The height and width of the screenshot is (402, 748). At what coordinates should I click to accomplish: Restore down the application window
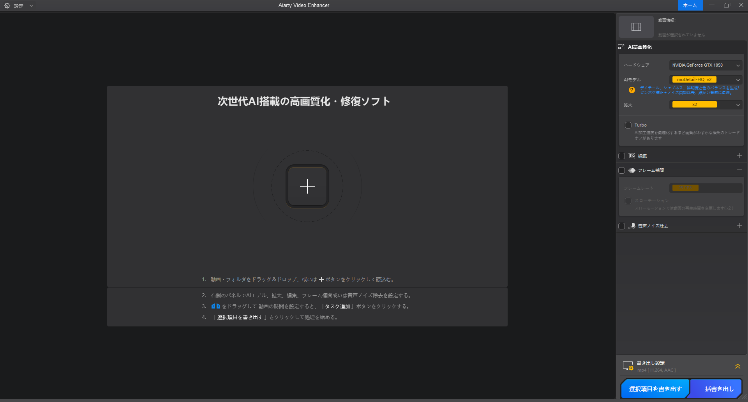tap(727, 5)
